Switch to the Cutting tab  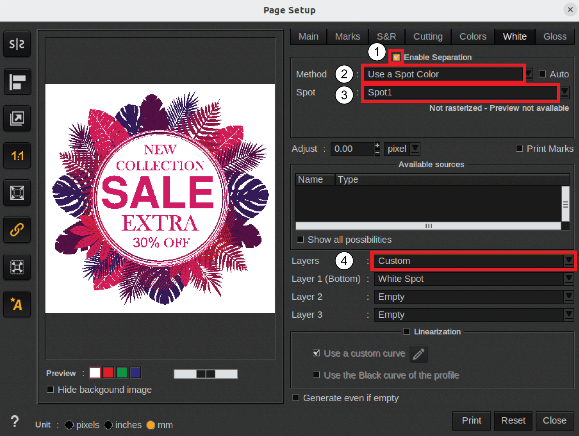coord(428,37)
